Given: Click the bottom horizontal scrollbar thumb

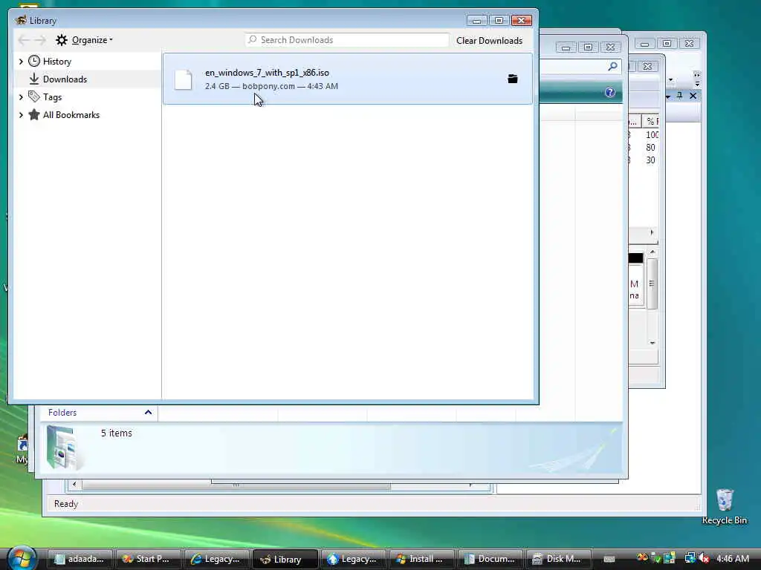Looking at the screenshot, I should click(x=236, y=485).
